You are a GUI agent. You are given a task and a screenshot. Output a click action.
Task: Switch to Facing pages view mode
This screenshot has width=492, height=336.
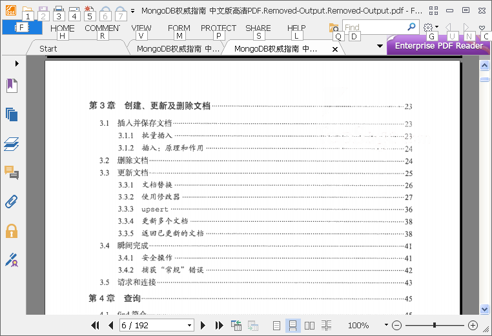point(309,326)
